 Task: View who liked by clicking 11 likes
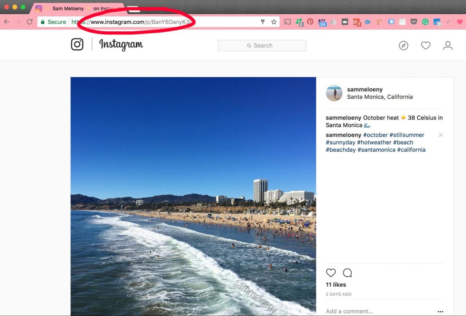336,285
